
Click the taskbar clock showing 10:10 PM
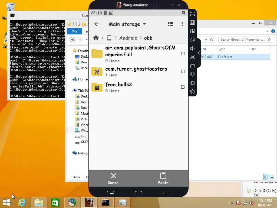[x=266, y=203]
